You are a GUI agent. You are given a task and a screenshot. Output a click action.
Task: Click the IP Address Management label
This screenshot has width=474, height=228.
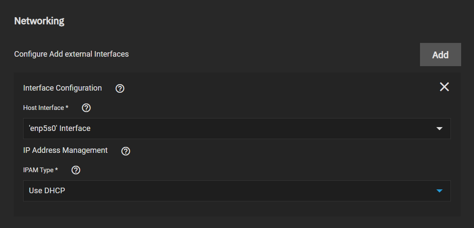coord(65,150)
